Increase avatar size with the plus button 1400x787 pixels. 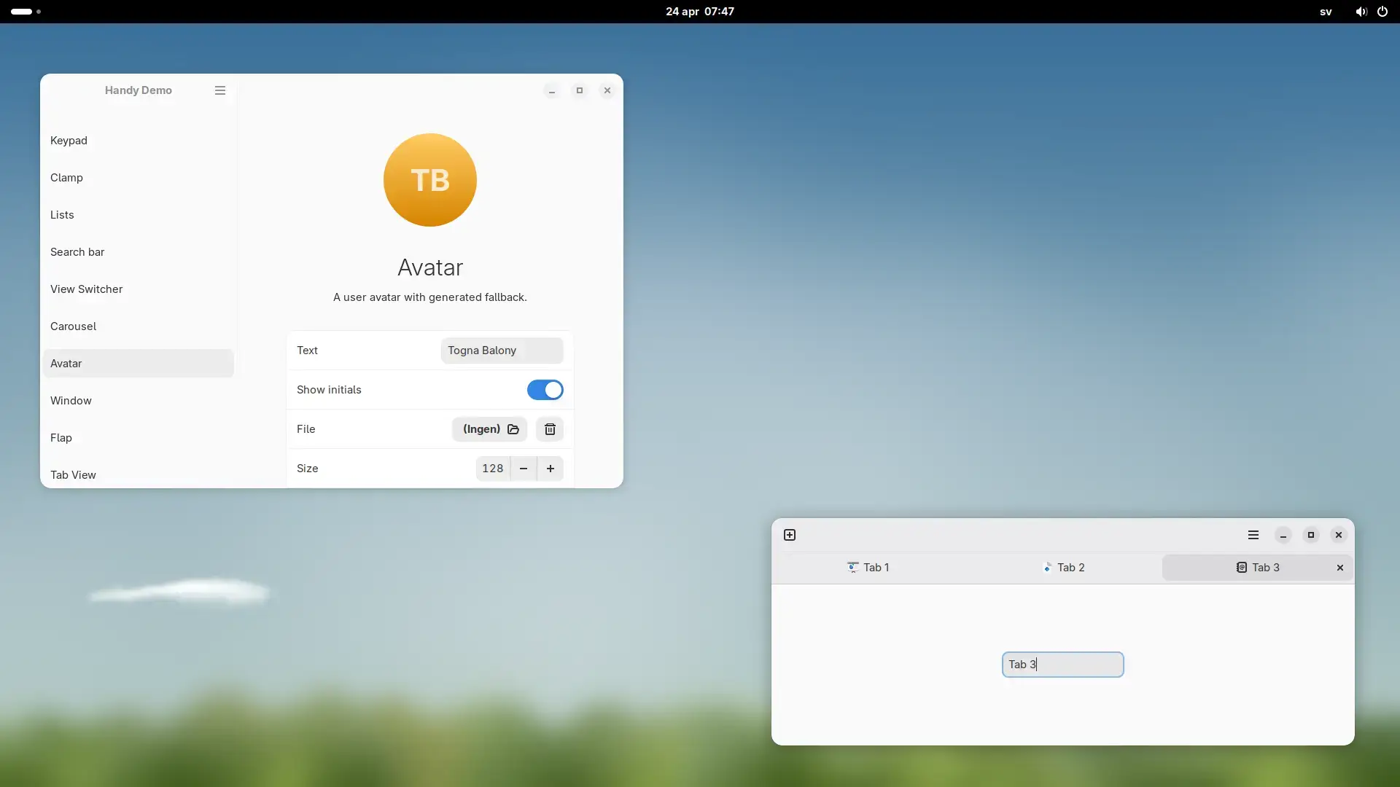tap(551, 468)
